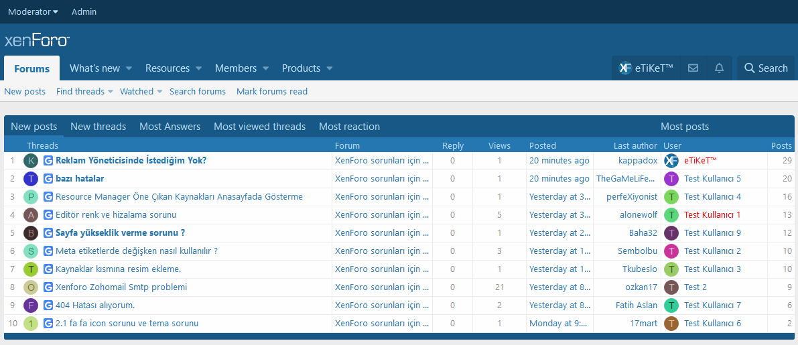The height and width of the screenshot is (345, 798).
Task: Click the Google icon beside 'bazı hatalar'
Action: pyautogui.click(x=48, y=179)
